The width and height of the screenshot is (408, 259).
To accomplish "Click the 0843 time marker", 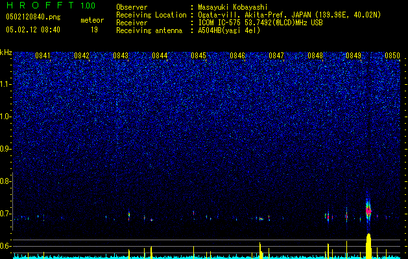I will click(121, 56).
